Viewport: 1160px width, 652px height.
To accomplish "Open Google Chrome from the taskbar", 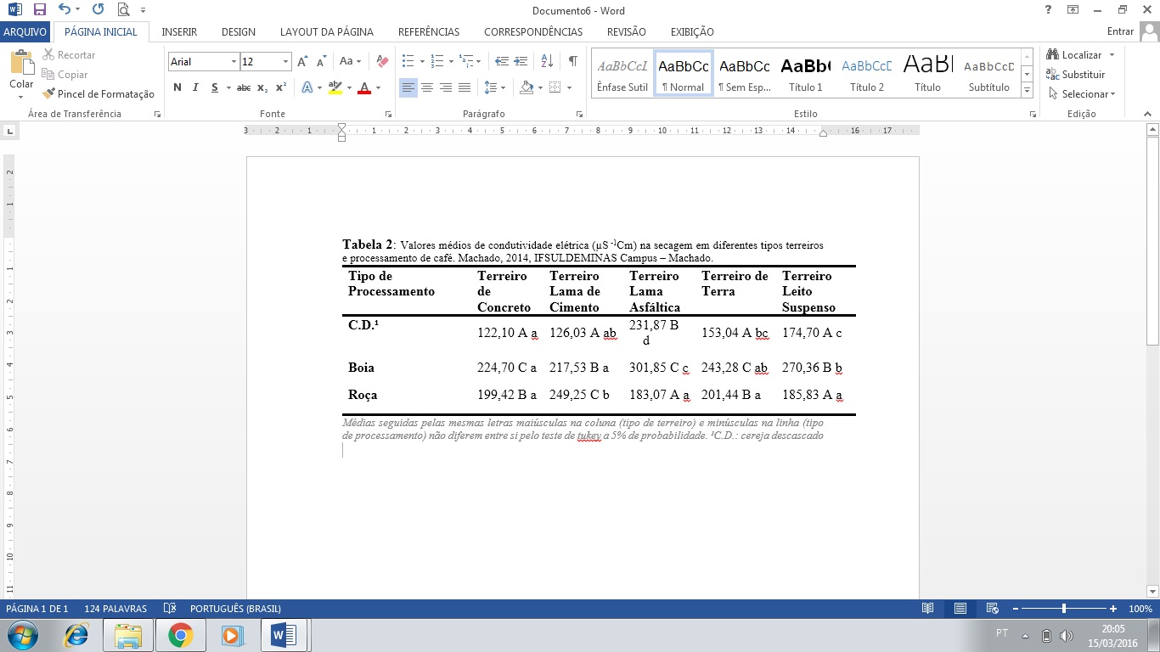I will click(180, 634).
